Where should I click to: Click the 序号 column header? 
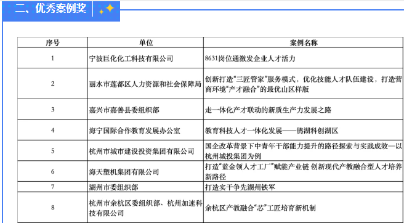(x=52, y=43)
